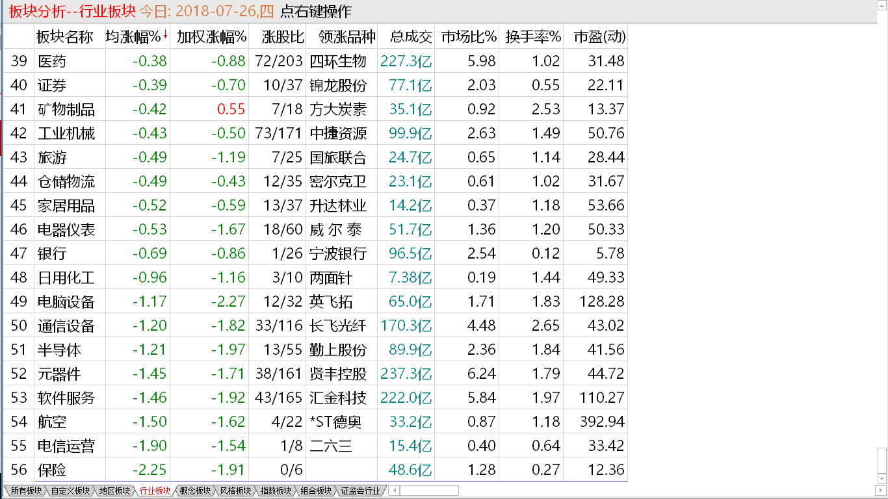Click leading stock 长飞光纤
This screenshot has width=888, height=499.
[x=338, y=326]
